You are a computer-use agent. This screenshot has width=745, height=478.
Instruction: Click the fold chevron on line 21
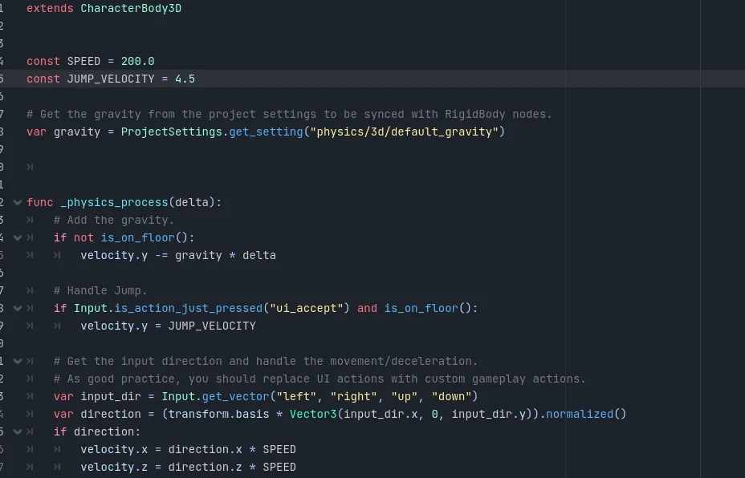tap(18, 360)
